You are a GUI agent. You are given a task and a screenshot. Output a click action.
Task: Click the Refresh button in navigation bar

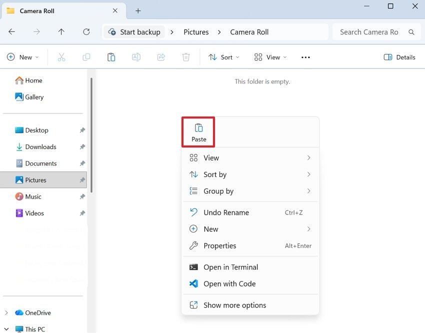coord(86,32)
